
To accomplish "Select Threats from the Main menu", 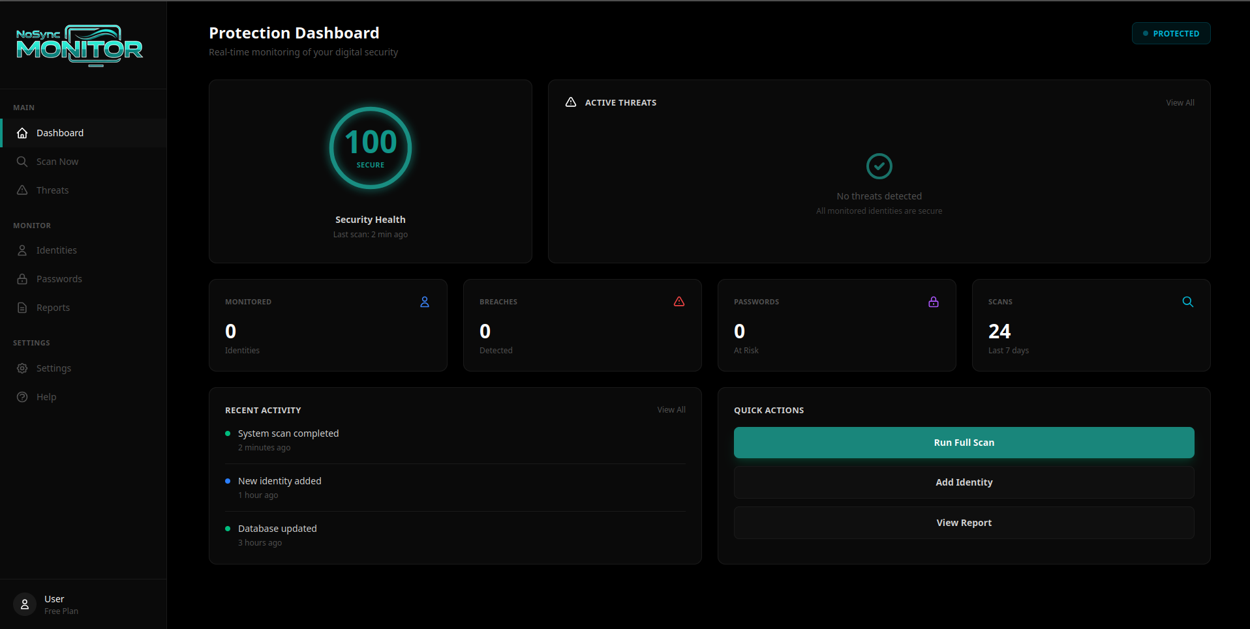I will tap(52, 190).
